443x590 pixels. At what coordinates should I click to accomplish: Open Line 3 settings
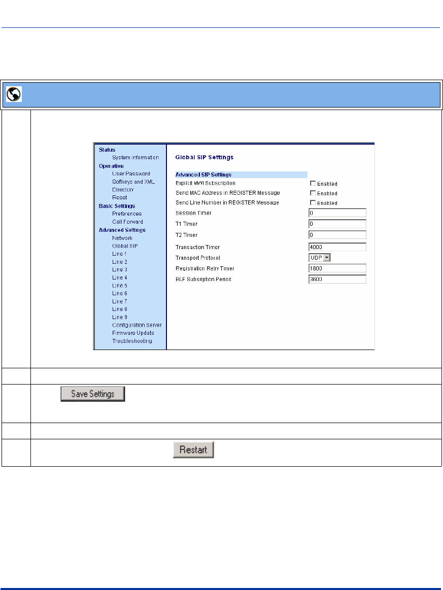(x=120, y=270)
